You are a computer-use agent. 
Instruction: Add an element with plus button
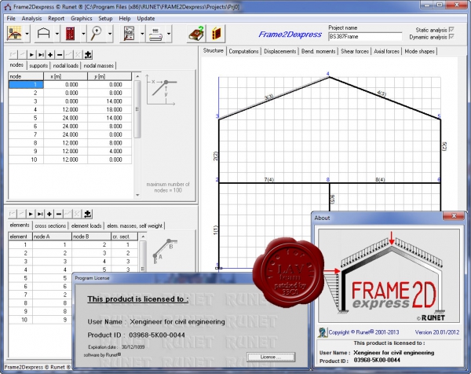(x=49, y=214)
